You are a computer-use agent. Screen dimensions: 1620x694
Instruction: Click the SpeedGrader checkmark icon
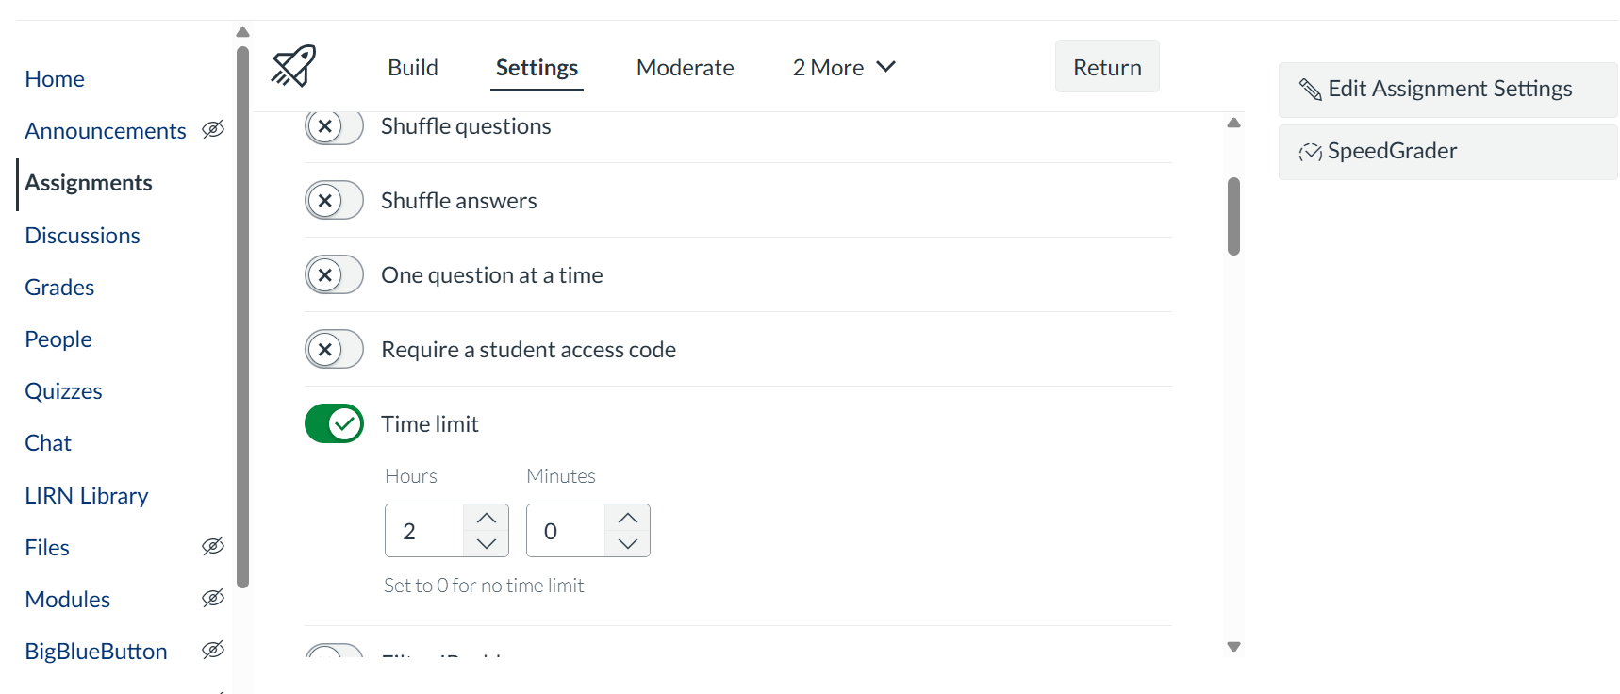coord(1310,152)
